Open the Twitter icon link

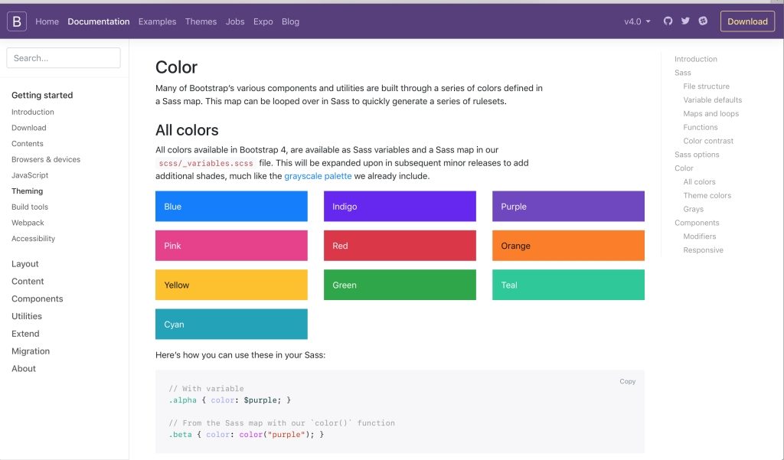[x=685, y=21]
